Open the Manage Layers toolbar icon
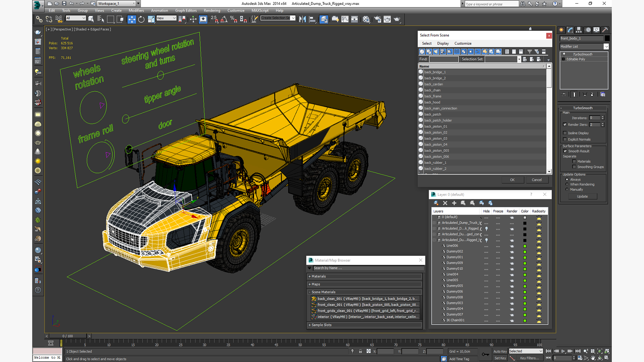Image resolution: width=644 pixels, height=362 pixels. (324, 19)
